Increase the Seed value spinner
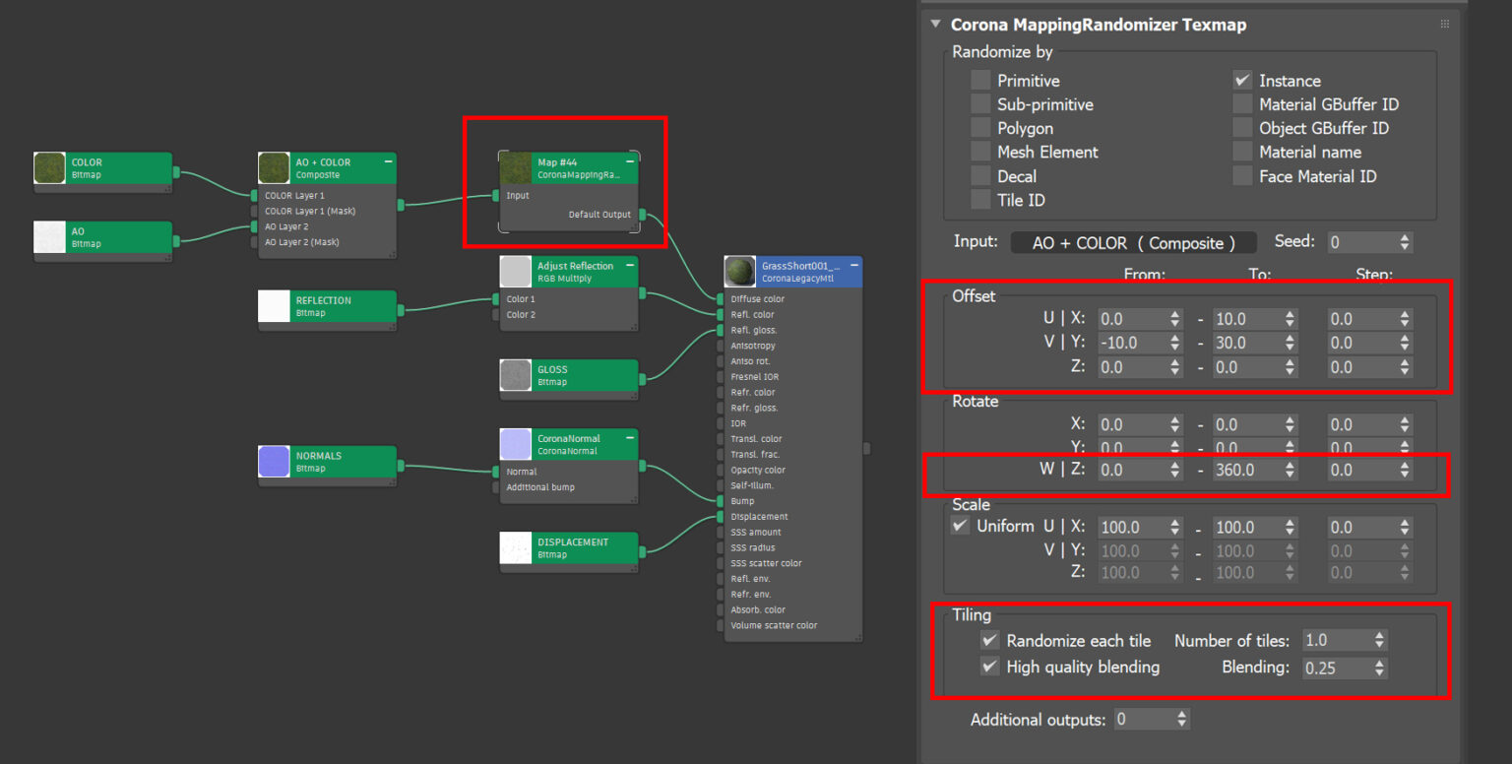 [1403, 237]
